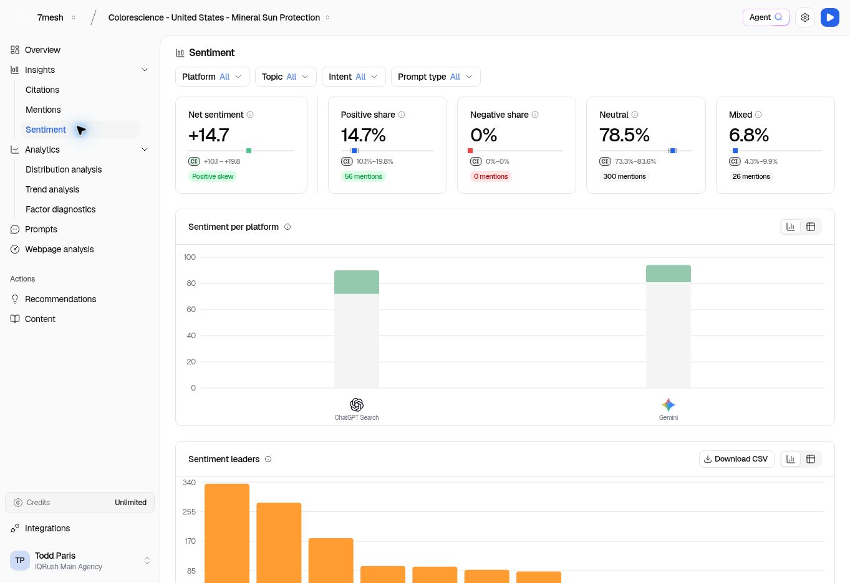Open the settings gear icon
This screenshot has width=850, height=583.
pyautogui.click(x=805, y=17)
